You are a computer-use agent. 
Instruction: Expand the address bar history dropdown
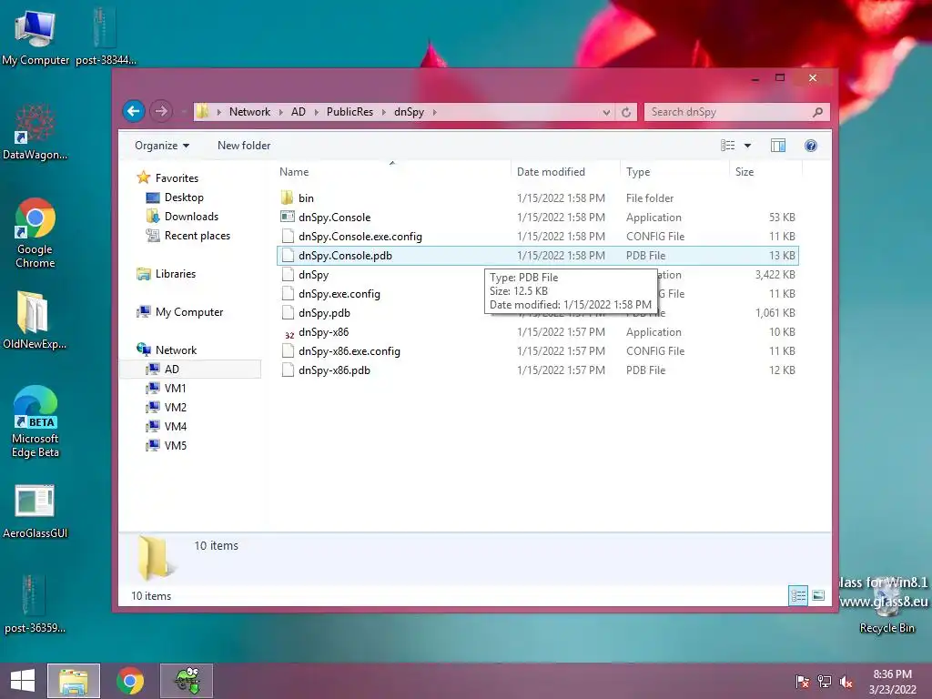click(x=606, y=112)
